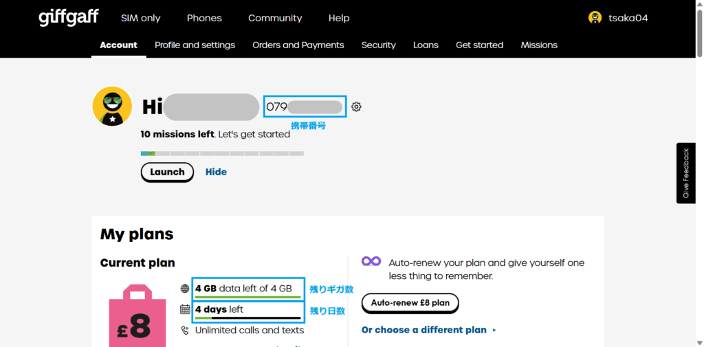Screen dimensions: 704x347
Task: Click the 'My plans' heading
Action: tap(137, 234)
